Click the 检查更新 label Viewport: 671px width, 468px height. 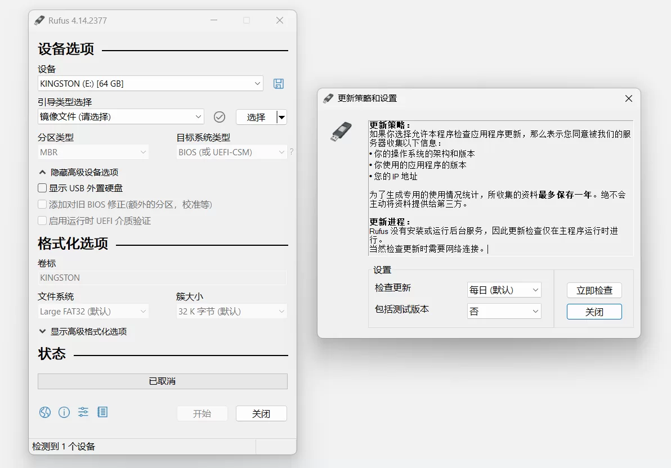[393, 288]
